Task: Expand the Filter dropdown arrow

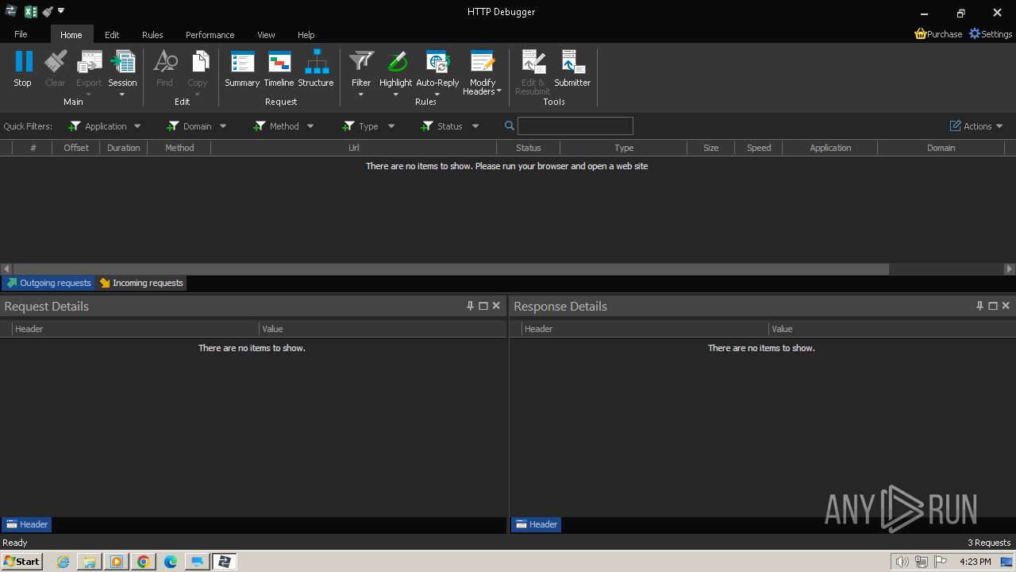Action: point(361,95)
